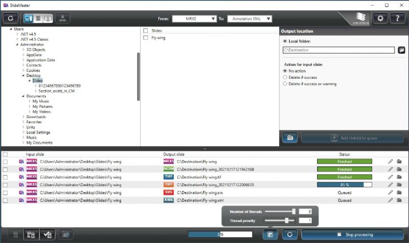Open settings with the gear icon
The height and width of the screenshot is (243, 409).
pos(380,18)
